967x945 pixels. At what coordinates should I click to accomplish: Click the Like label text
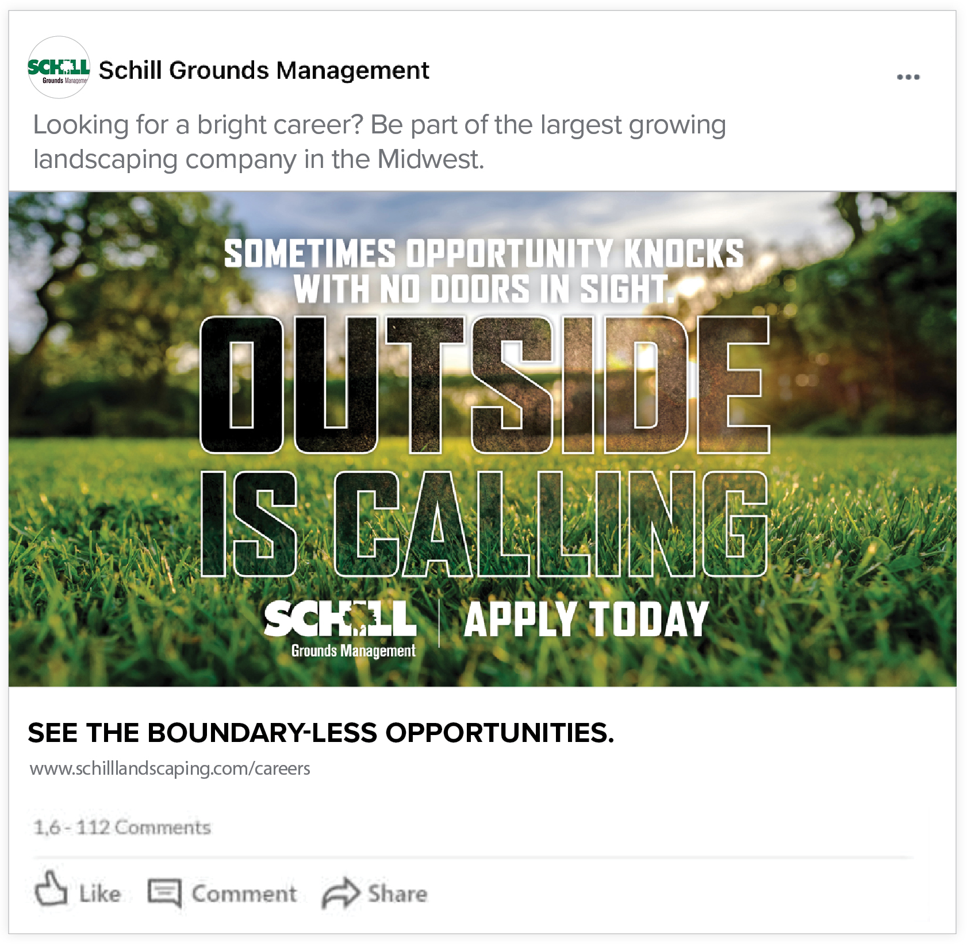(x=100, y=894)
